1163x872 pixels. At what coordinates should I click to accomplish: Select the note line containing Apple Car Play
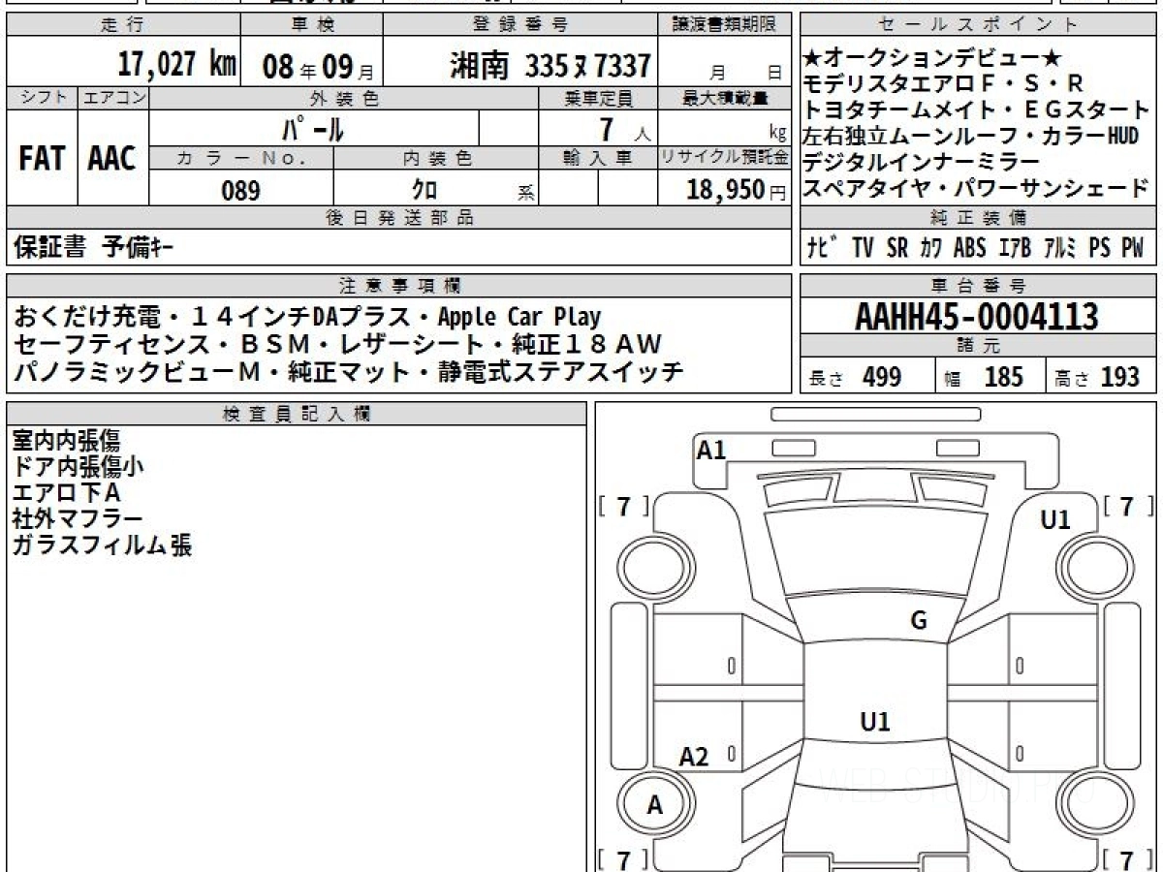[x=307, y=317]
